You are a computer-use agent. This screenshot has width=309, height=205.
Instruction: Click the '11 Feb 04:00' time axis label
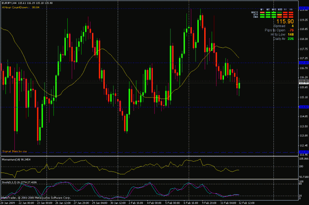(x=228, y=203)
